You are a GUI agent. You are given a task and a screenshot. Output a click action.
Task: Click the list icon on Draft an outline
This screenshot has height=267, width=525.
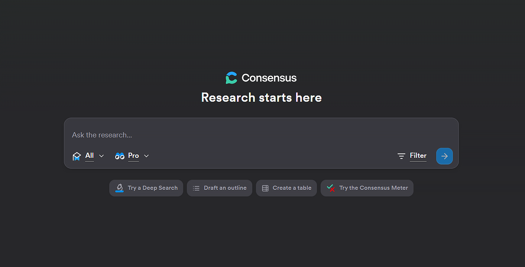[196, 188]
